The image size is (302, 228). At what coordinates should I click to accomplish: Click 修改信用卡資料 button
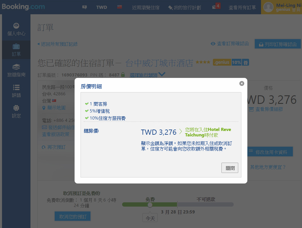[270, 152]
